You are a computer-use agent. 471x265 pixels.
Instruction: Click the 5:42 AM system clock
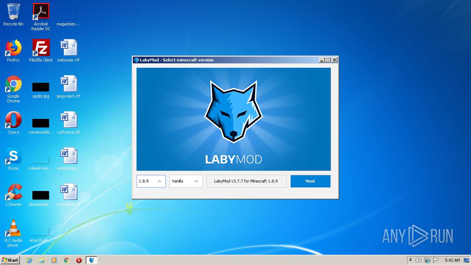tap(452, 260)
